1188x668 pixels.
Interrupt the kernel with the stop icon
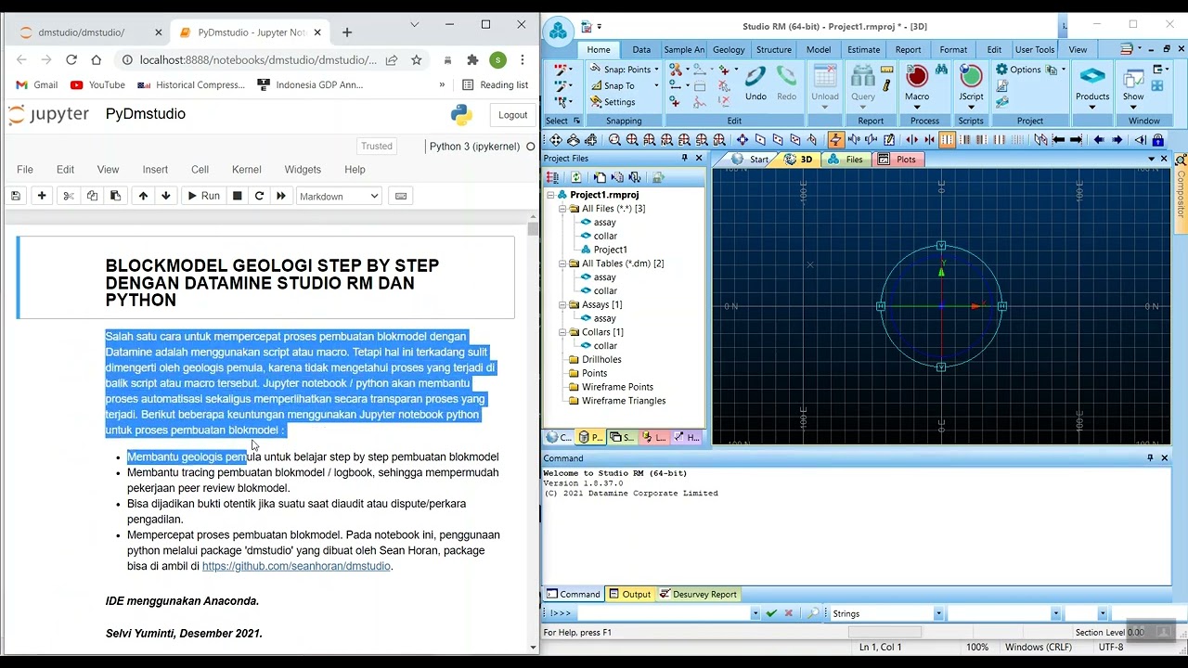(238, 196)
